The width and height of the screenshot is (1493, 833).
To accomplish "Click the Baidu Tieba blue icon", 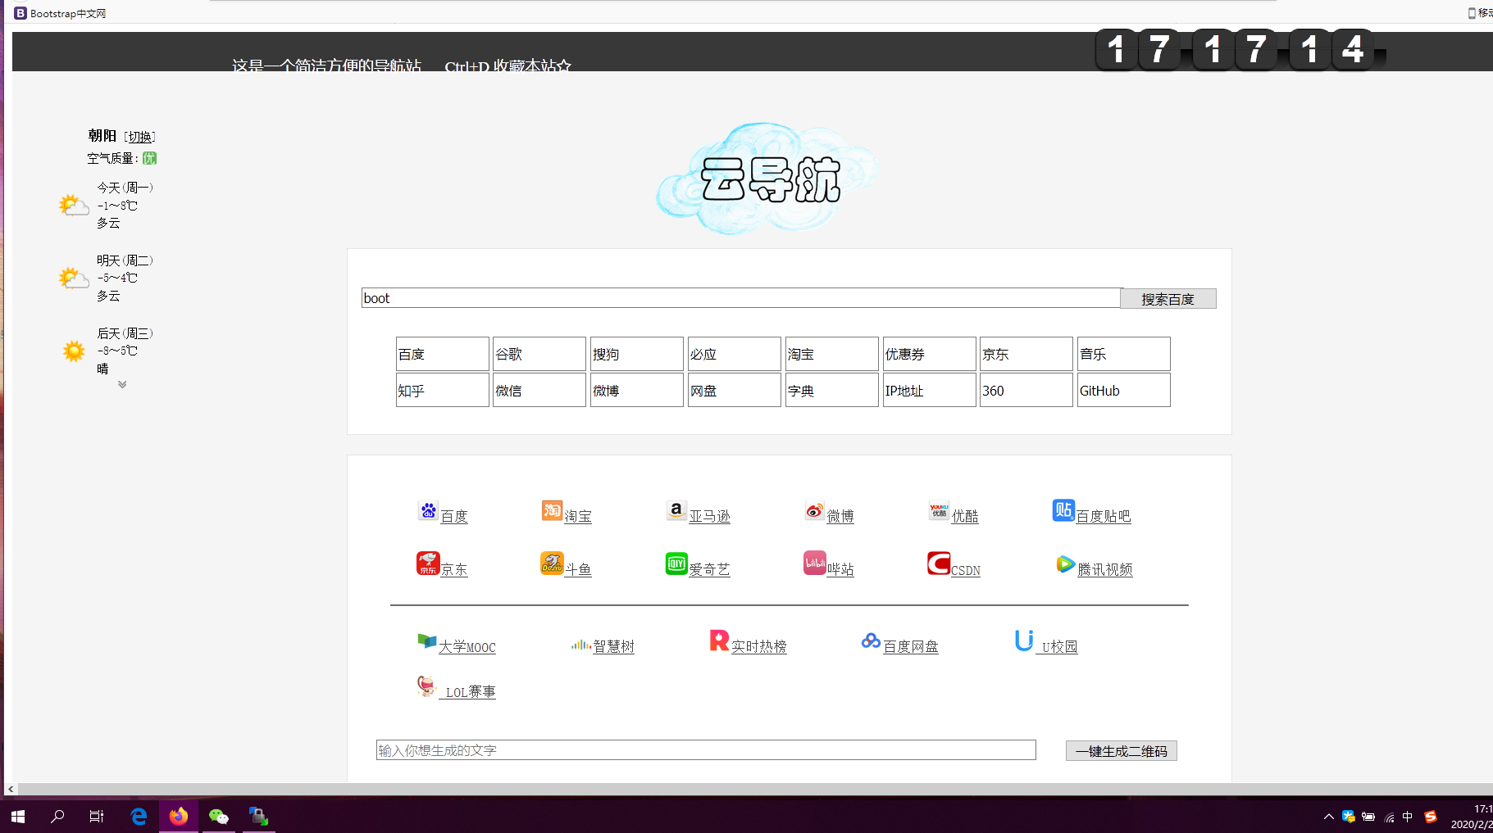I will (1063, 510).
